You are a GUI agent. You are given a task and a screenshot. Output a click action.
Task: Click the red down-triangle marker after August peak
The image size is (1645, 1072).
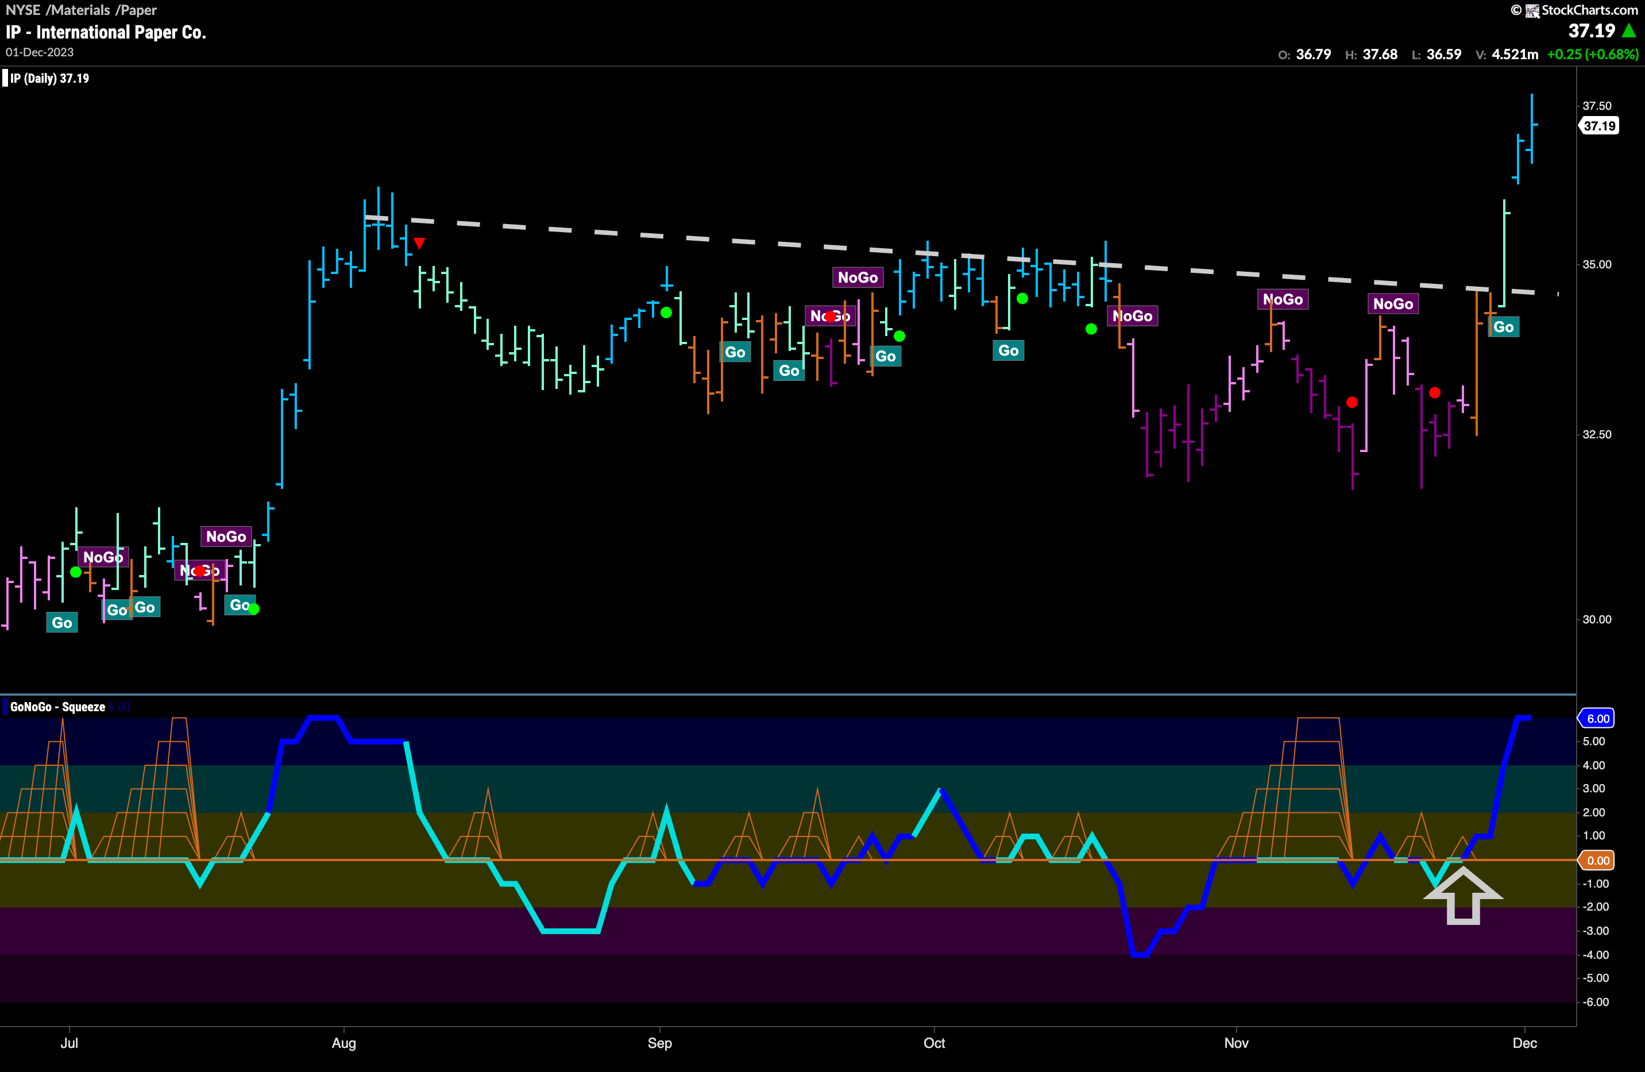(419, 243)
